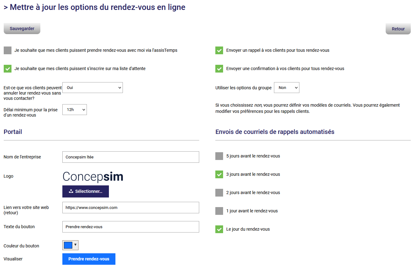Uncheck reminder on the appointment day
The image size is (417, 266).
pos(219,229)
